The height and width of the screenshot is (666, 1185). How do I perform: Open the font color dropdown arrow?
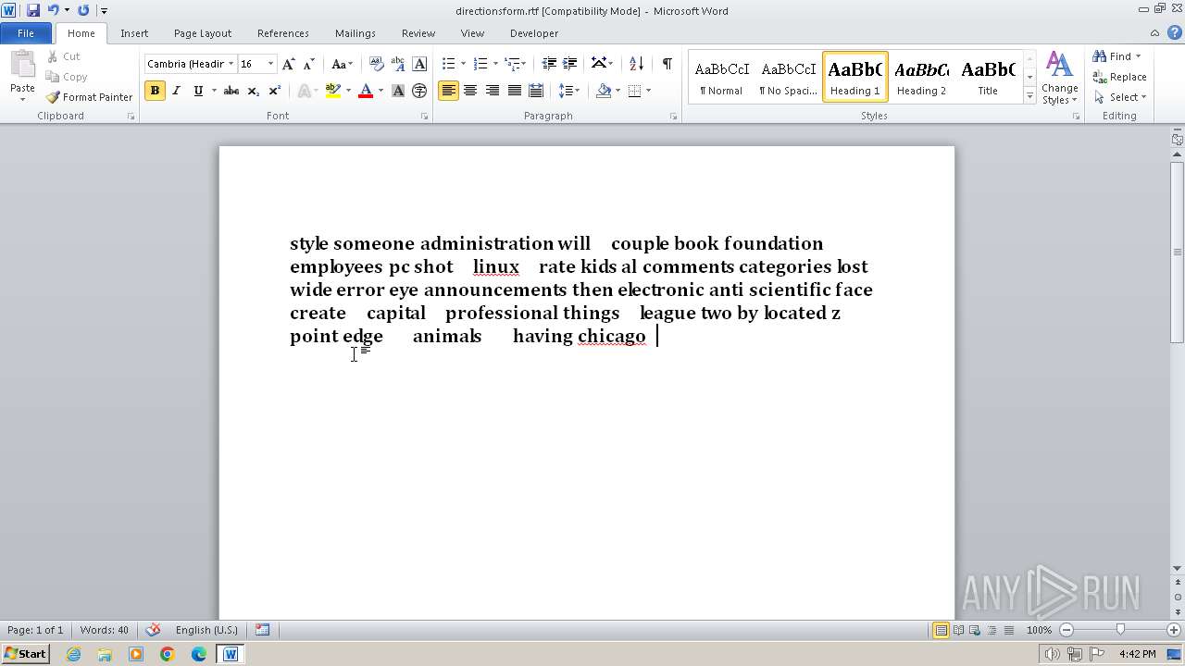pos(380,91)
